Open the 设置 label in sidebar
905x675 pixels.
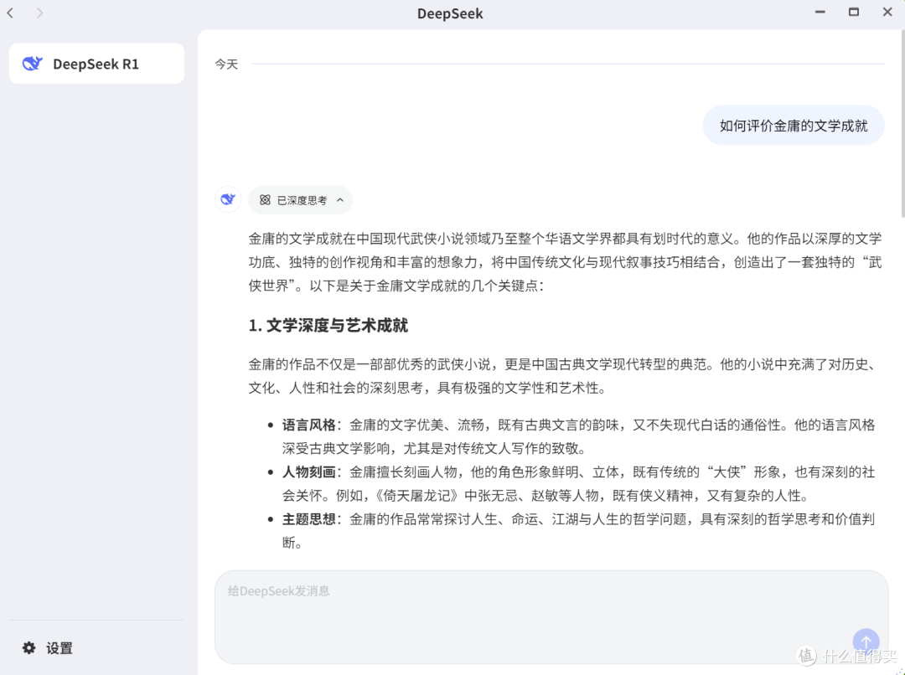[59, 648]
